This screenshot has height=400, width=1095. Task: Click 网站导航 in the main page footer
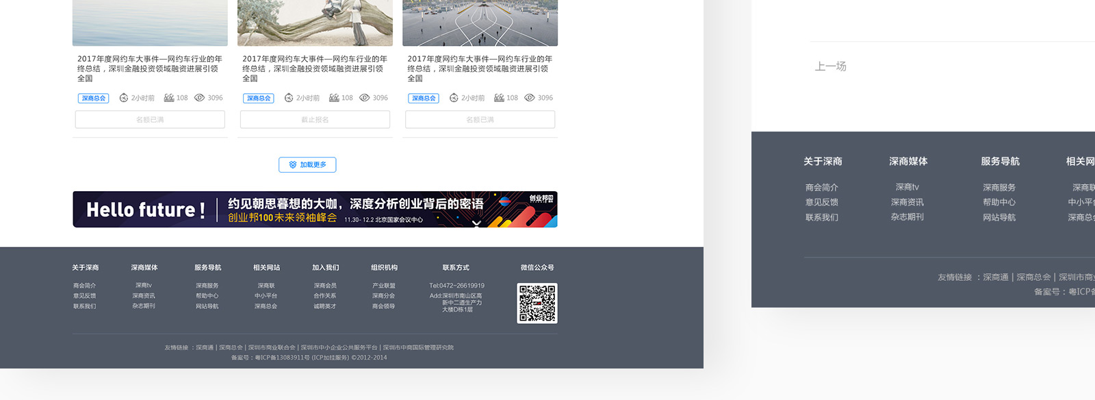pyautogui.click(x=207, y=306)
